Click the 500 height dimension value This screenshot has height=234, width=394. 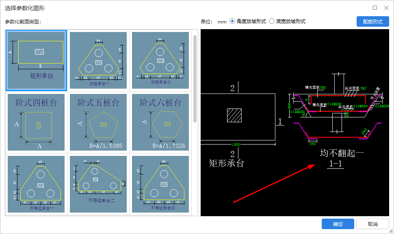tap(289, 106)
